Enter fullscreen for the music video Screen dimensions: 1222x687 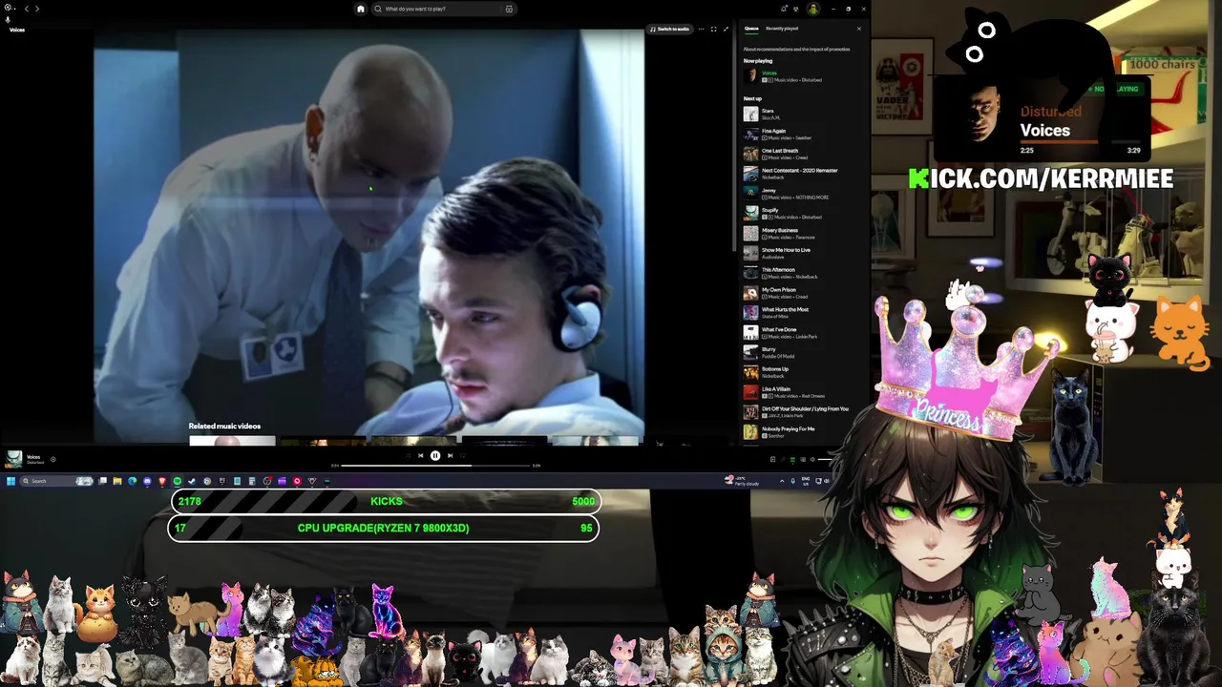[x=713, y=29]
